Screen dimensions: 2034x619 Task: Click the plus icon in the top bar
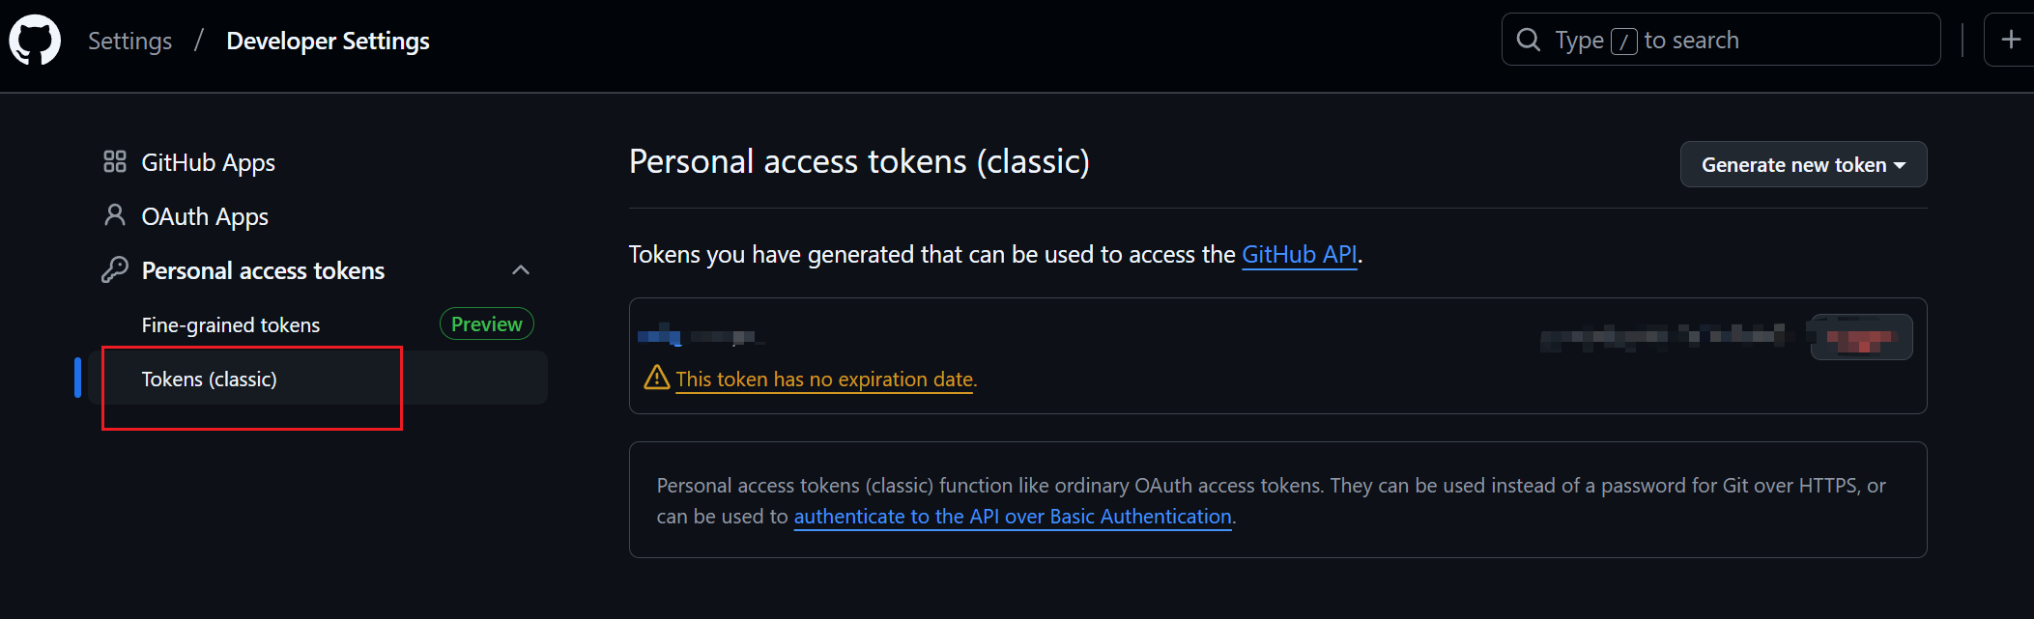click(x=2010, y=40)
